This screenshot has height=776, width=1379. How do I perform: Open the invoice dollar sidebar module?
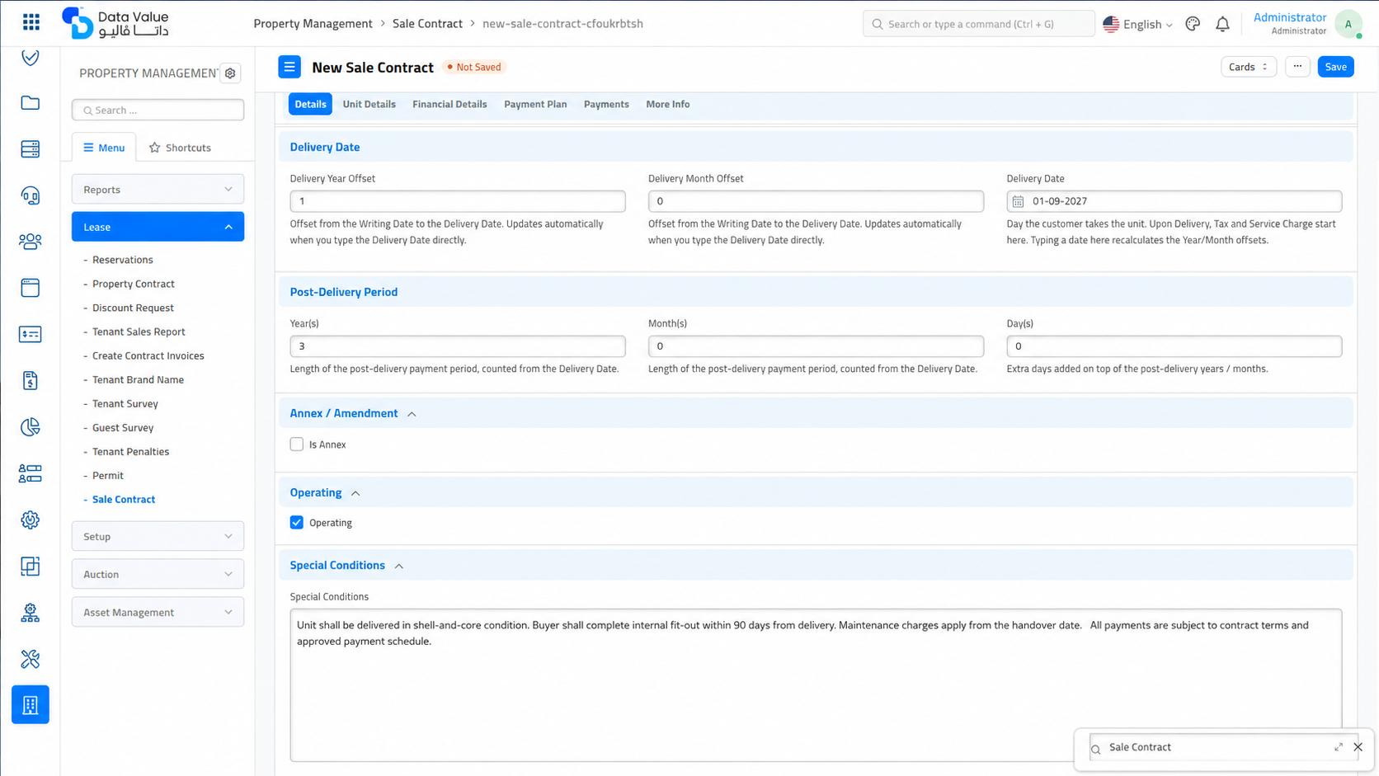[31, 381]
